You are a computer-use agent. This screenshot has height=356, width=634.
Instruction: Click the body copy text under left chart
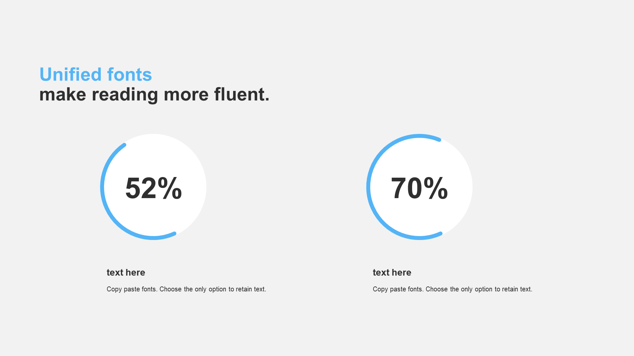(x=186, y=289)
